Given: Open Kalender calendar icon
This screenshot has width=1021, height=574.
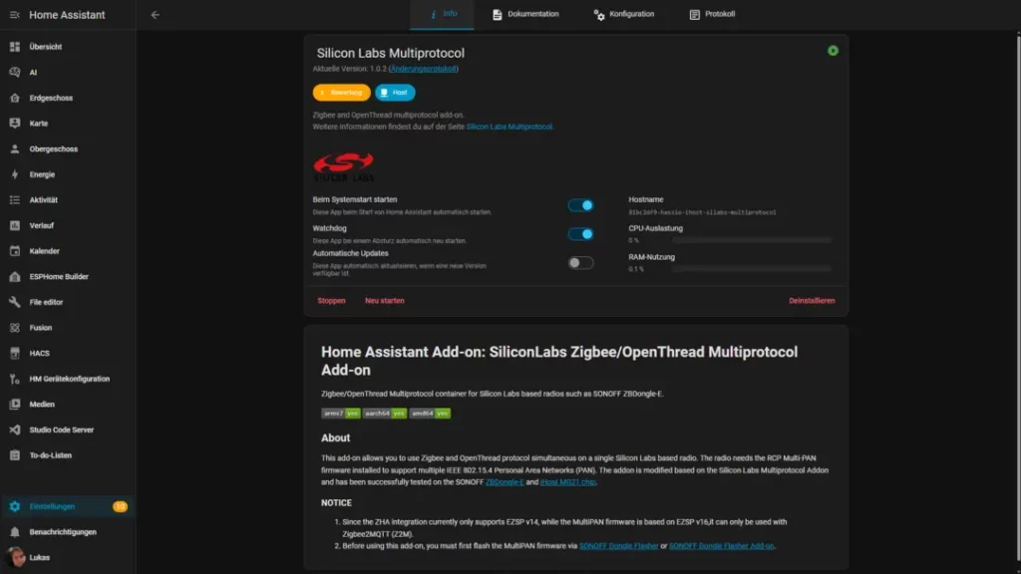Looking at the screenshot, I should coord(14,250).
